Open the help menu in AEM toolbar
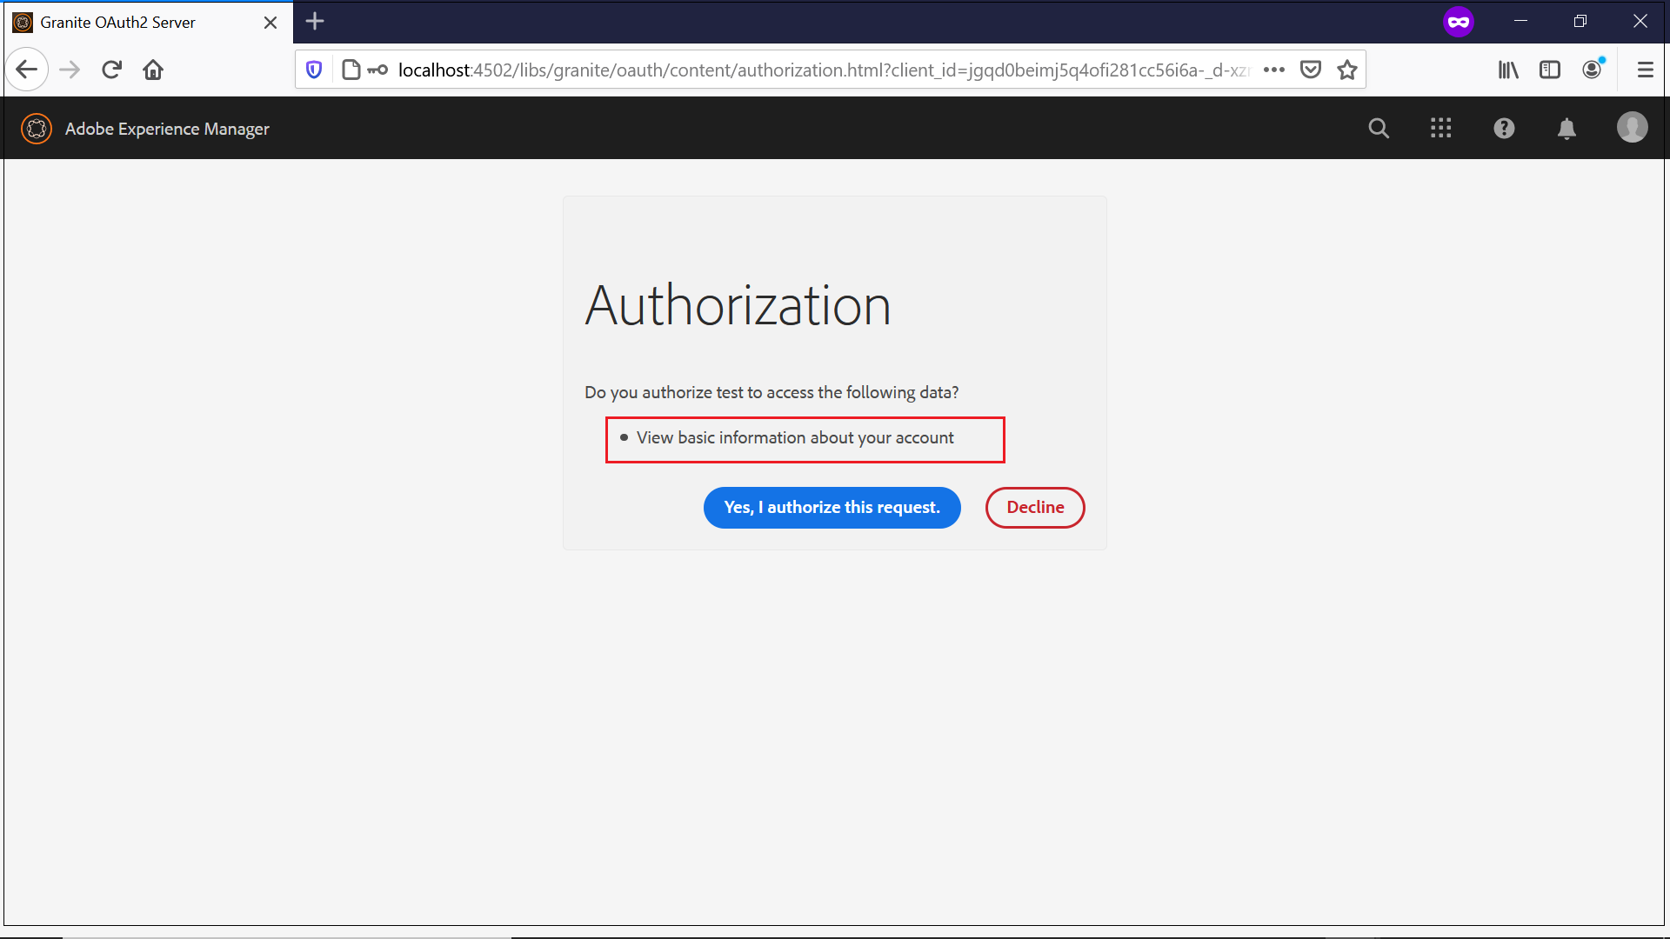1670x939 pixels. coord(1505,129)
